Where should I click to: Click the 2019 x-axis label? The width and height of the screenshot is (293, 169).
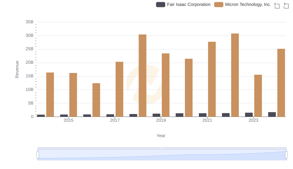pyautogui.click(x=161, y=120)
